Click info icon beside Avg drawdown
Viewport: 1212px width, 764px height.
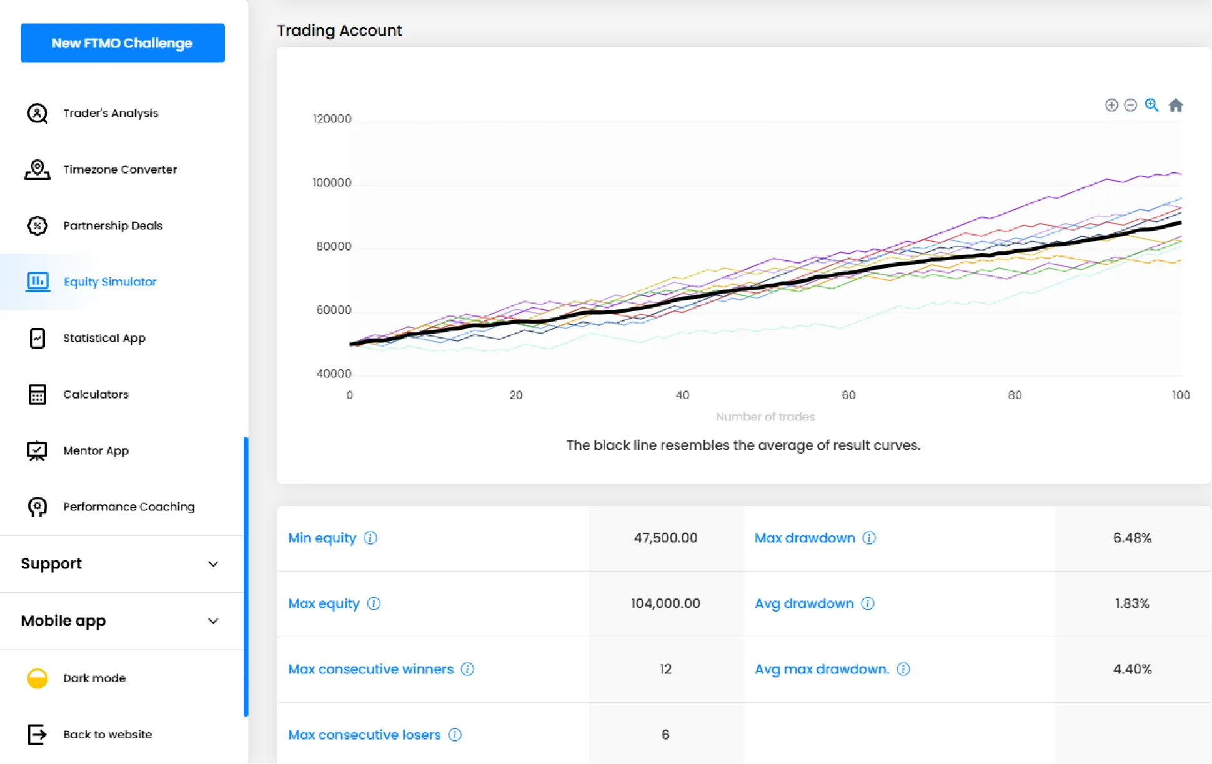click(868, 603)
